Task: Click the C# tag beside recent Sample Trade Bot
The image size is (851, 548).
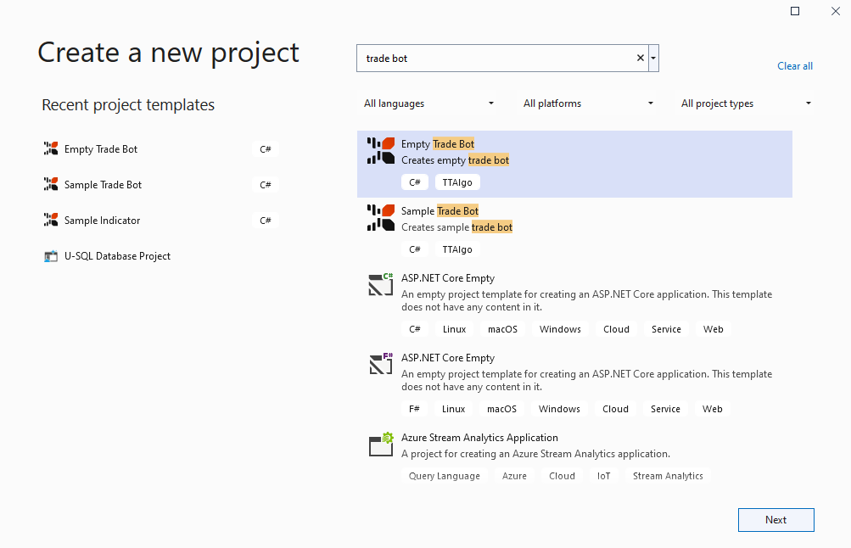Action: [x=266, y=185]
